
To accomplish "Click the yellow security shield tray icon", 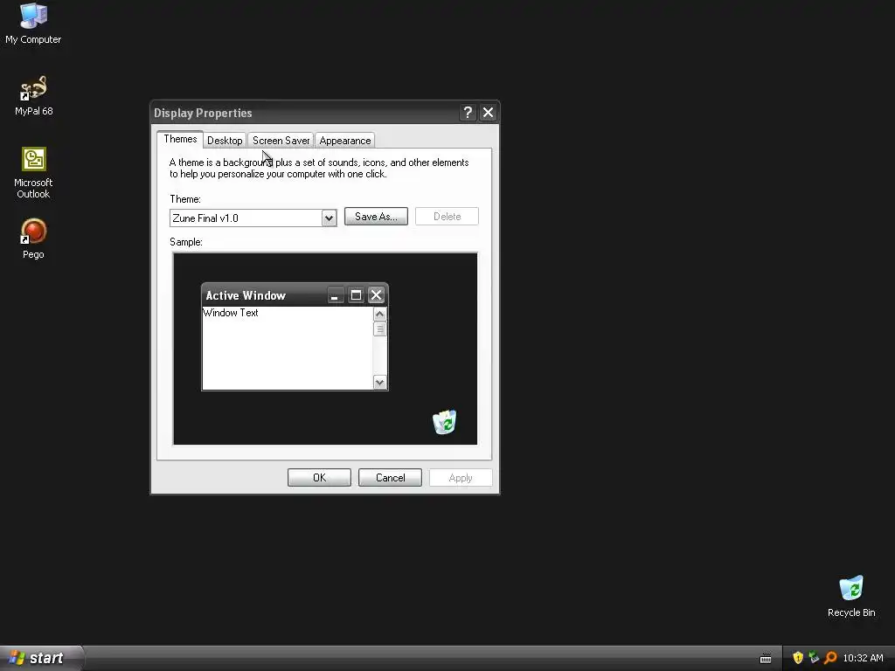I will tap(798, 658).
